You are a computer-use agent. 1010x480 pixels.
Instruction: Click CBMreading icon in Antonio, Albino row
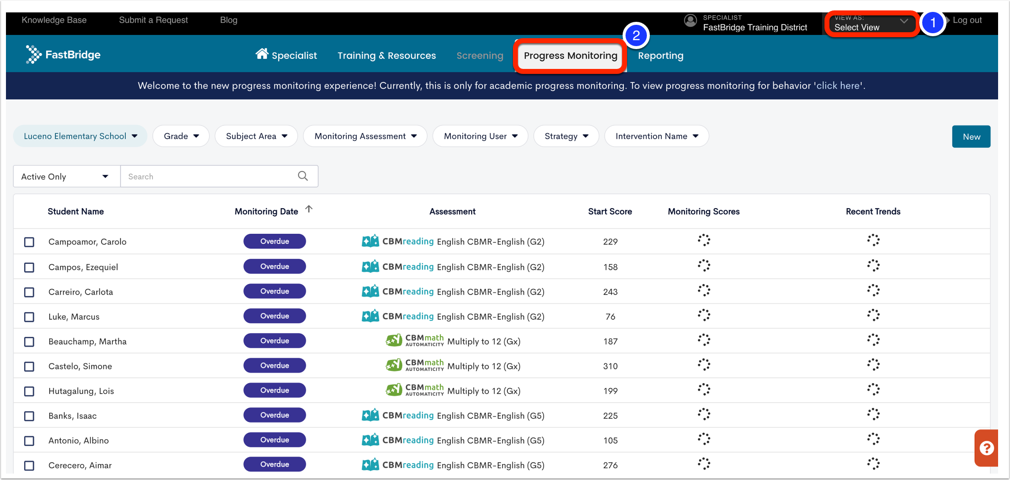pos(371,440)
